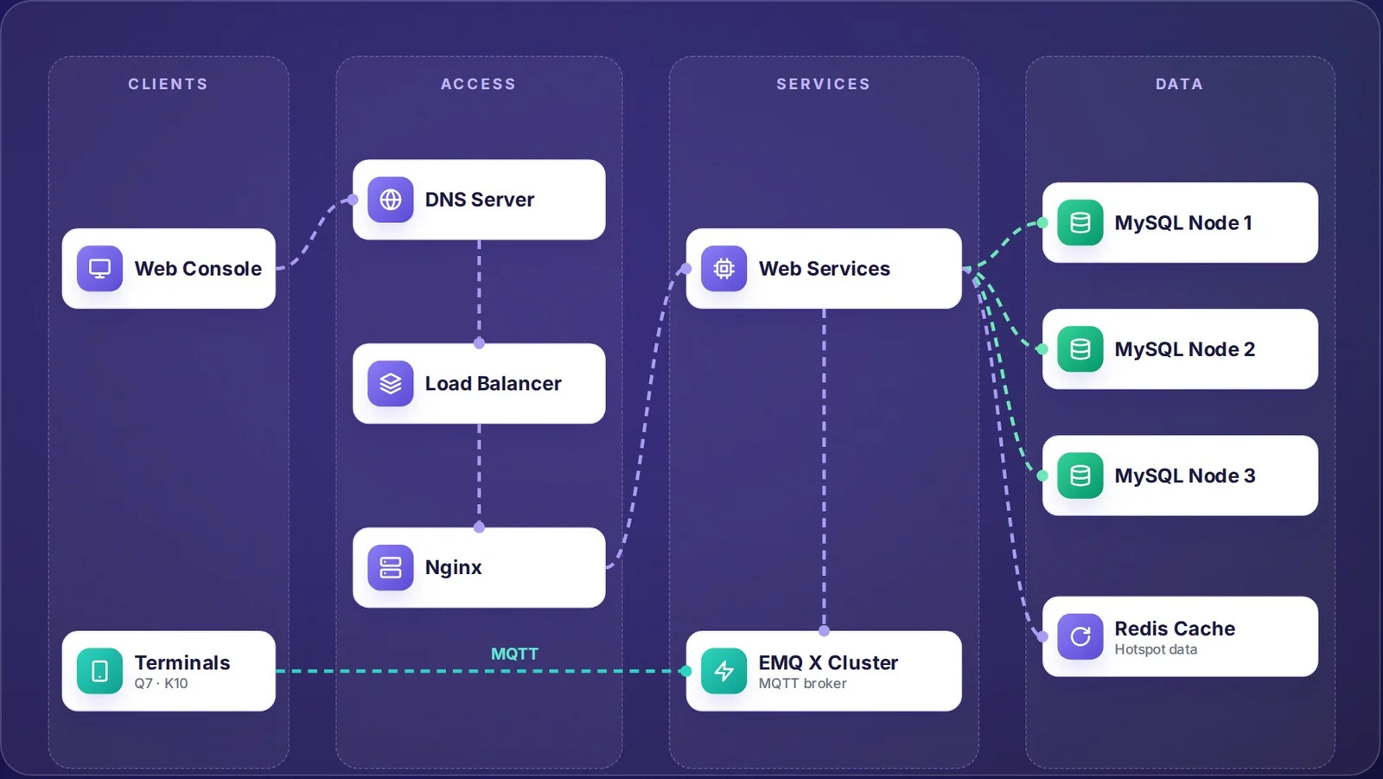Click the MySQL Node 2 database icon
This screenshot has height=779, width=1383.
coord(1080,349)
